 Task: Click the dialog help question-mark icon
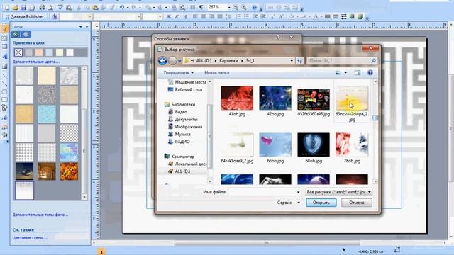370,72
